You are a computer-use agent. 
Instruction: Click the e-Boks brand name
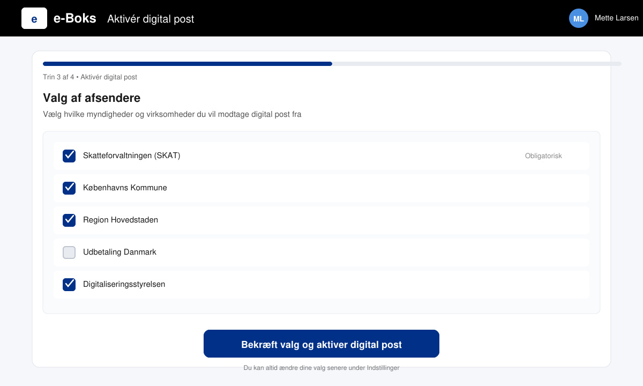(x=75, y=18)
